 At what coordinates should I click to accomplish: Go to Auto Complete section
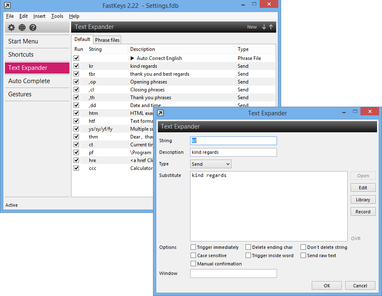[x=37, y=81]
